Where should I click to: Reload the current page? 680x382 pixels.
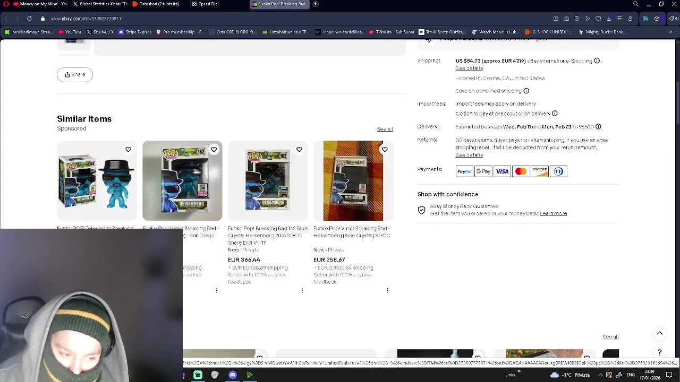29,19
